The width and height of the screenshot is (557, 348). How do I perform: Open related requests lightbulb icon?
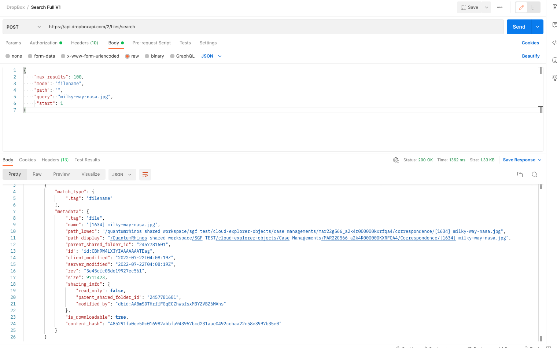tap(554, 78)
